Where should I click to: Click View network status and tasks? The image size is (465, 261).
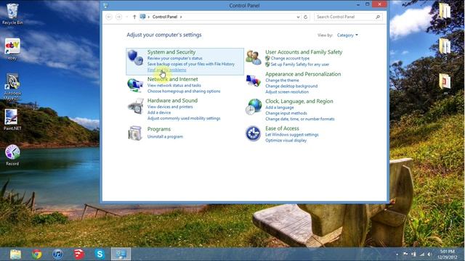(174, 86)
